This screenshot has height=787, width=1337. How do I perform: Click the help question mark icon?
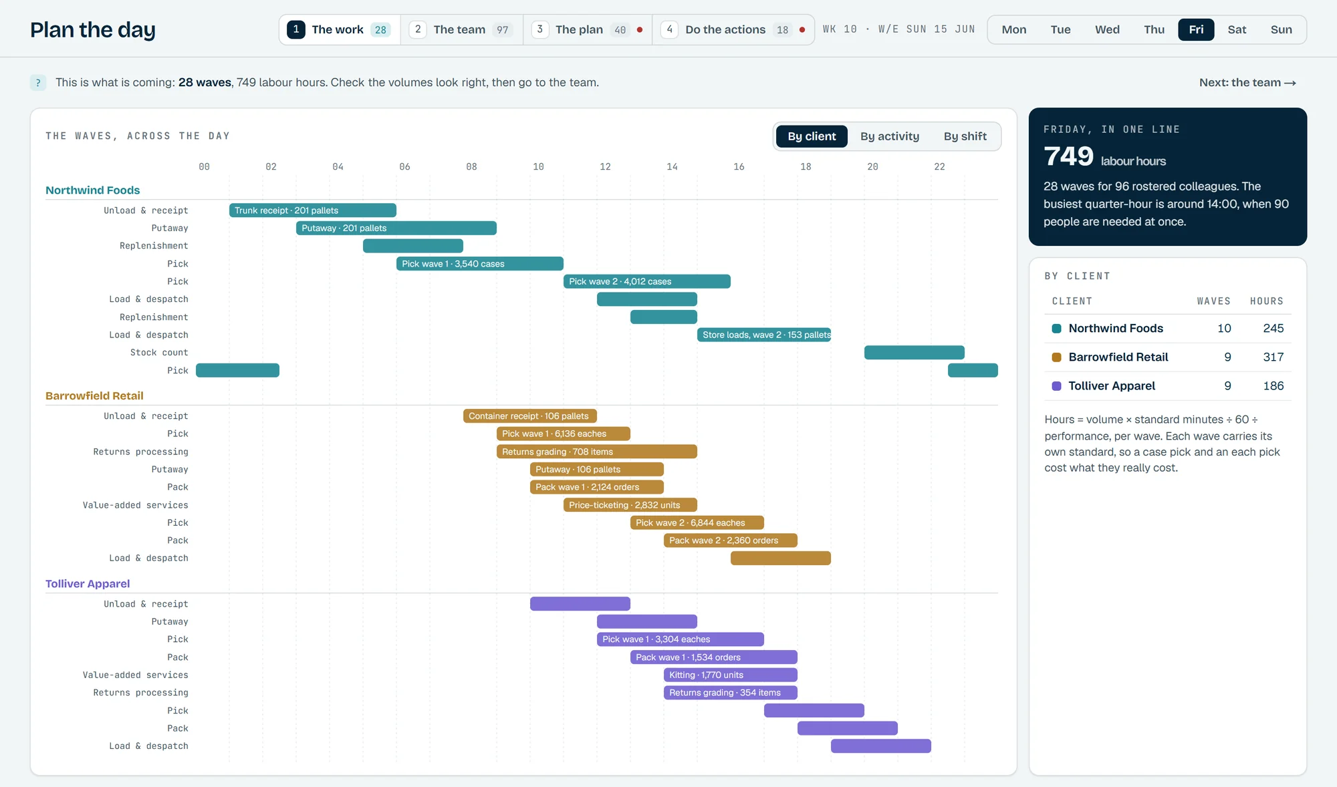(38, 83)
